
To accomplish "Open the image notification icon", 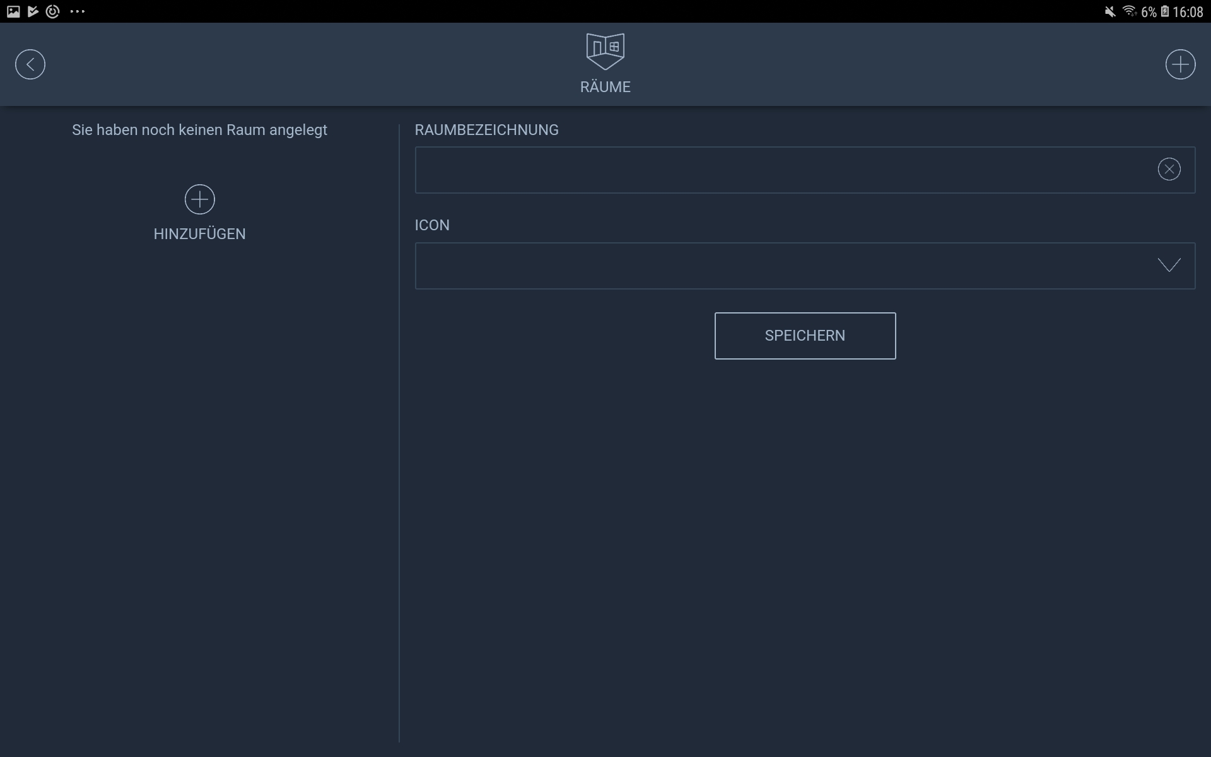I will [13, 11].
